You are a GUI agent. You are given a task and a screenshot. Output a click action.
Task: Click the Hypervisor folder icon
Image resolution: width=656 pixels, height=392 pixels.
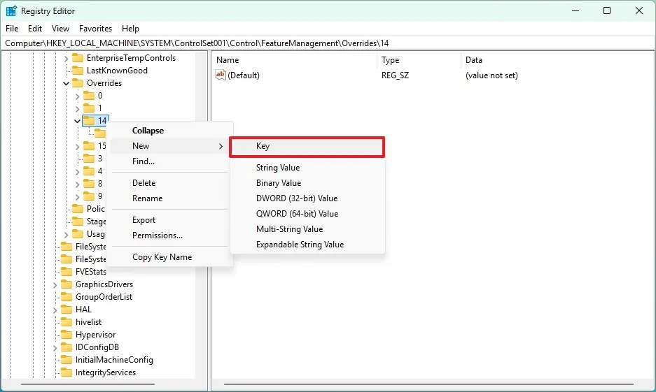tap(67, 335)
